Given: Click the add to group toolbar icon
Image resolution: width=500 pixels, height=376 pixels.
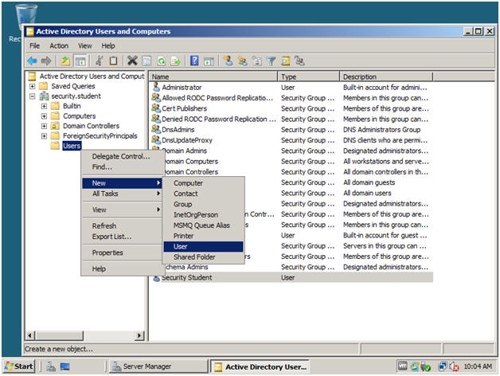Looking at the screenshot, I should tap(299, 61).
